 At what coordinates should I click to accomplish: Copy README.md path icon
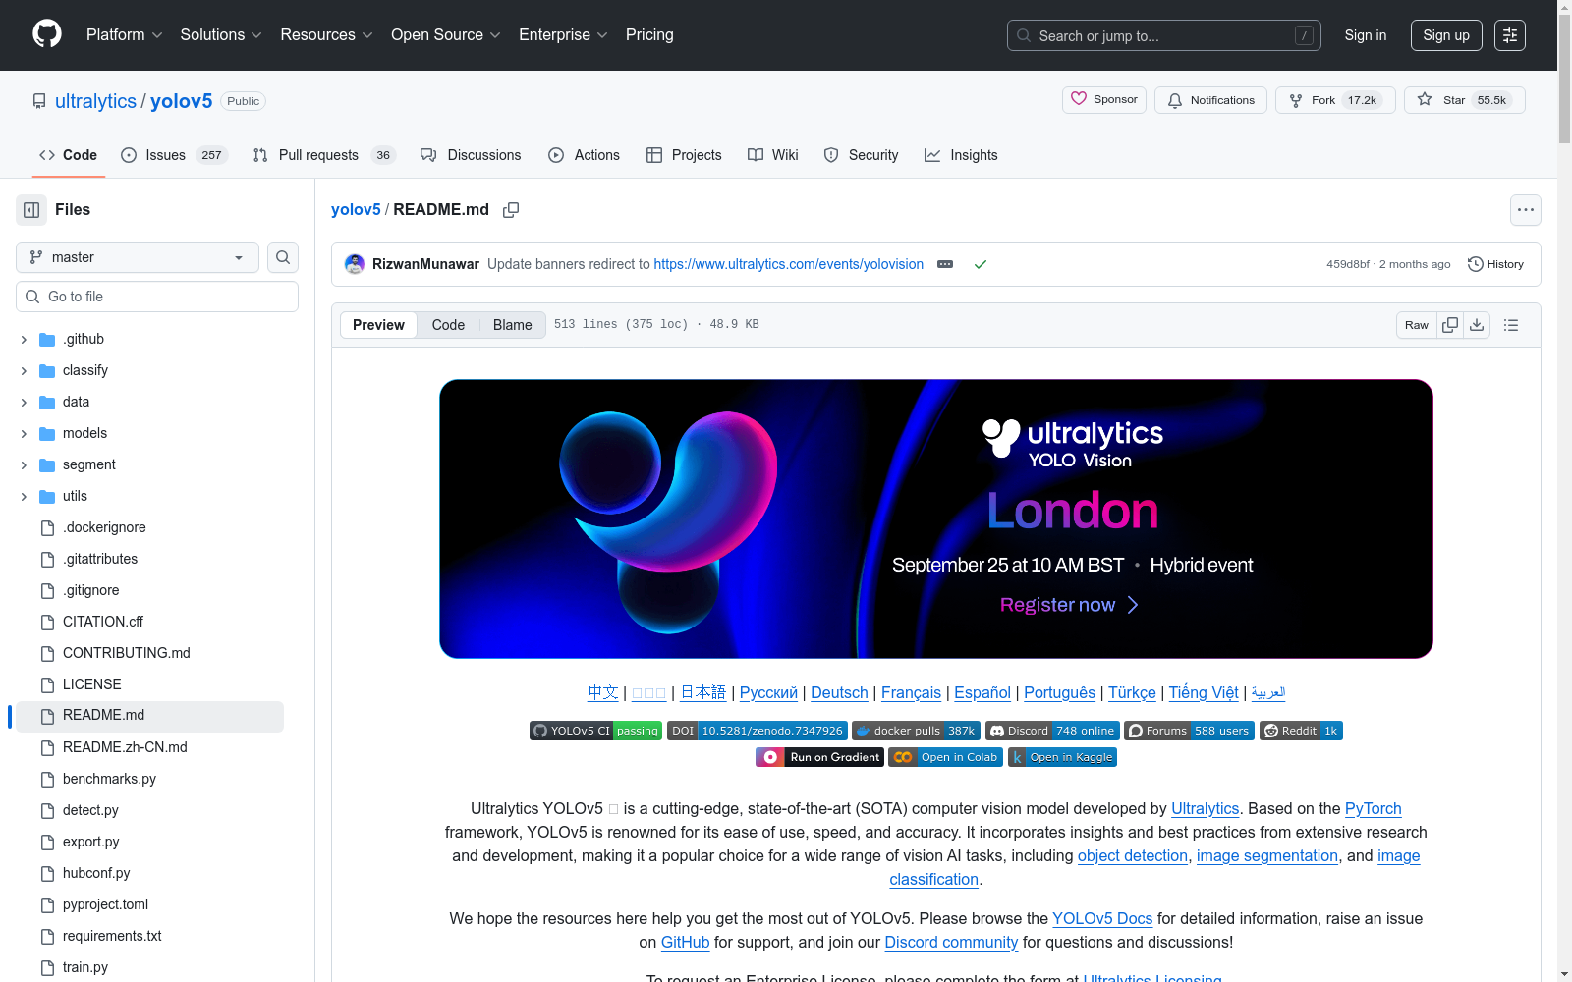point(511,210)
